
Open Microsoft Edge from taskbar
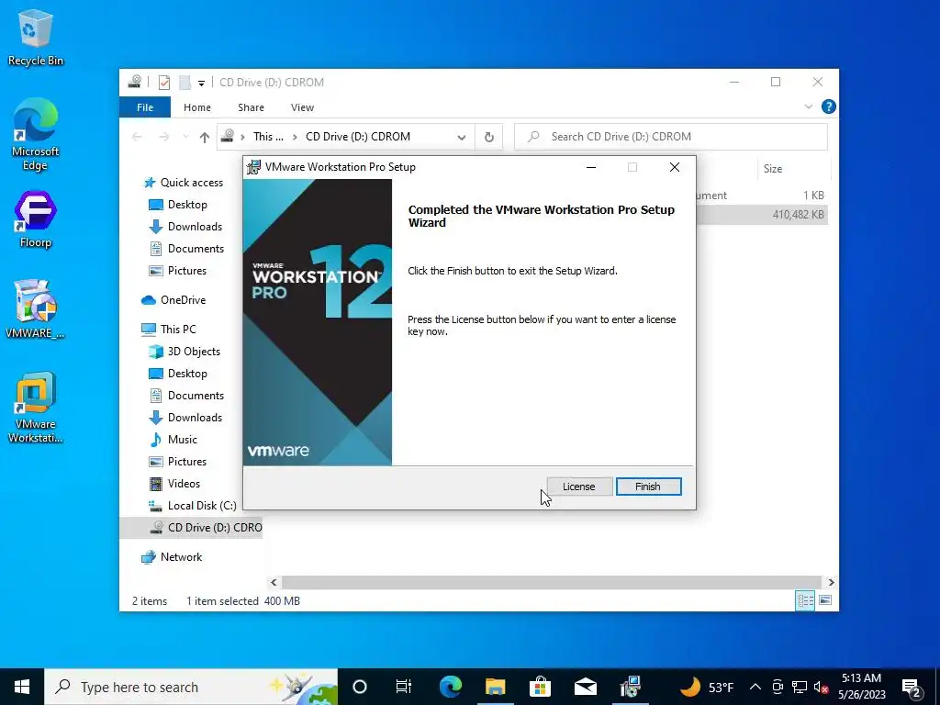click(451, 687)
